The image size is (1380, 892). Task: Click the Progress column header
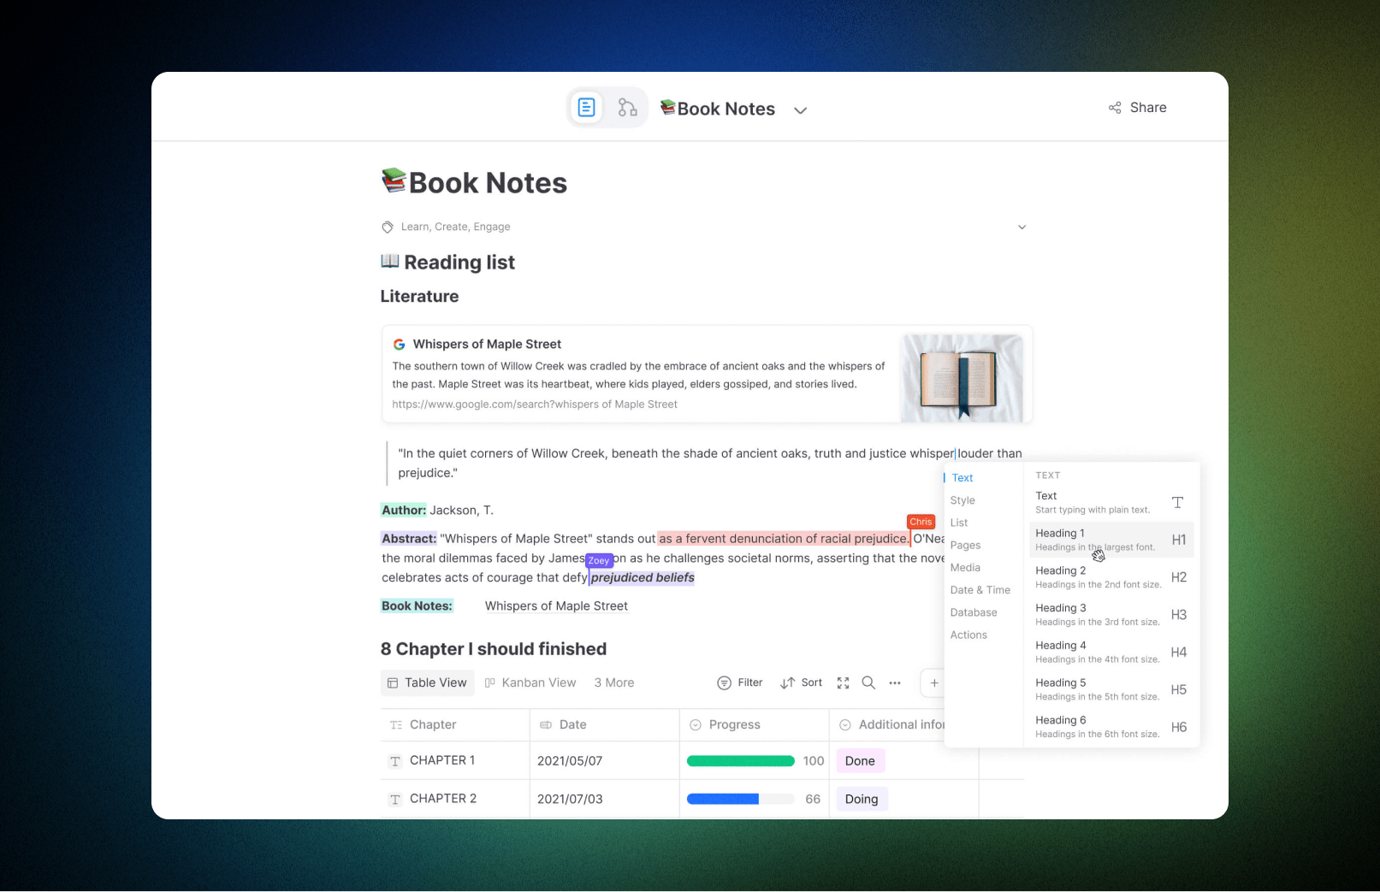755,724
